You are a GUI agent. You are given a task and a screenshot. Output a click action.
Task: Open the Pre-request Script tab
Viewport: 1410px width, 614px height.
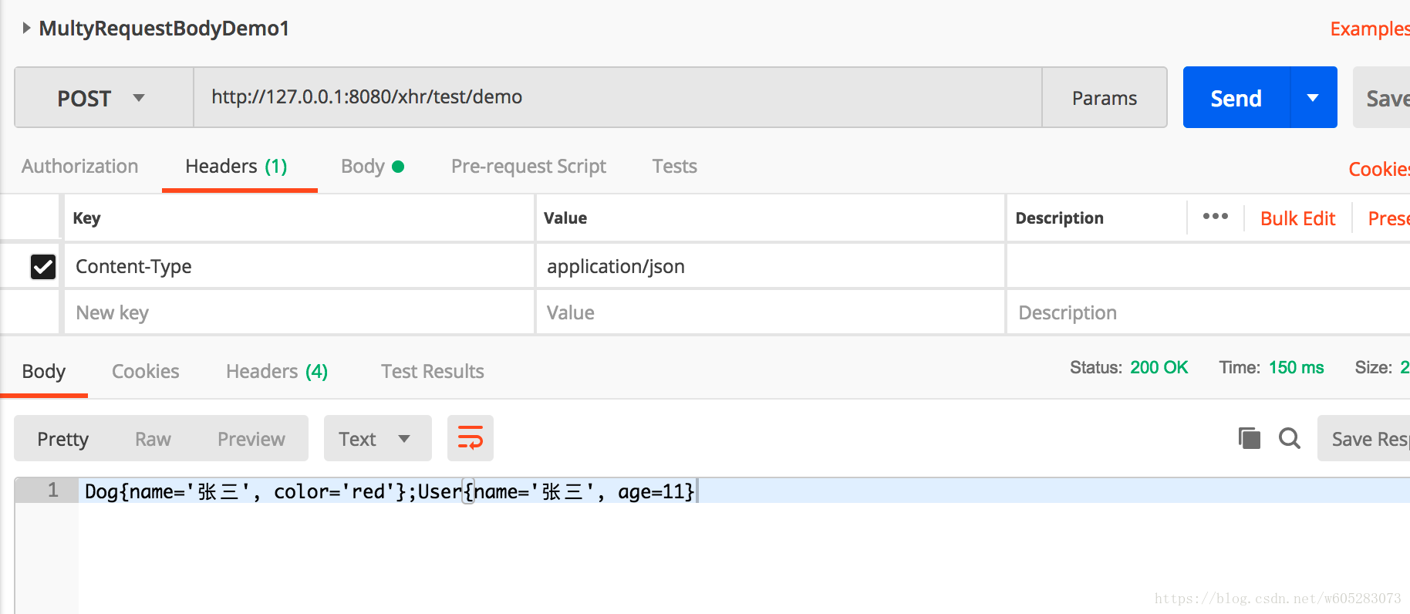pos(528,167)
